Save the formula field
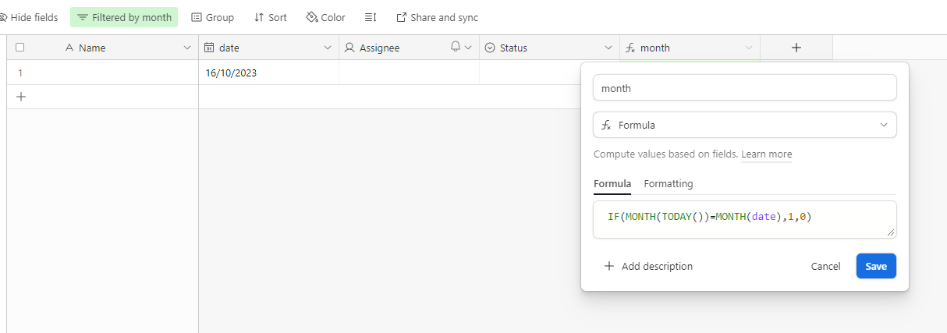The image size is (947, 333). 875,266
